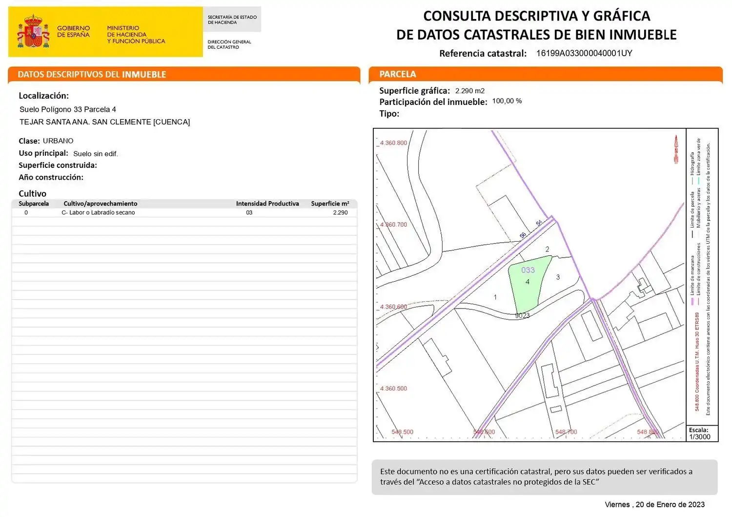This screenshot has height=517, width=732.
Task: Click the "Superficie m²" column header
Action: (x=330, y=204)
